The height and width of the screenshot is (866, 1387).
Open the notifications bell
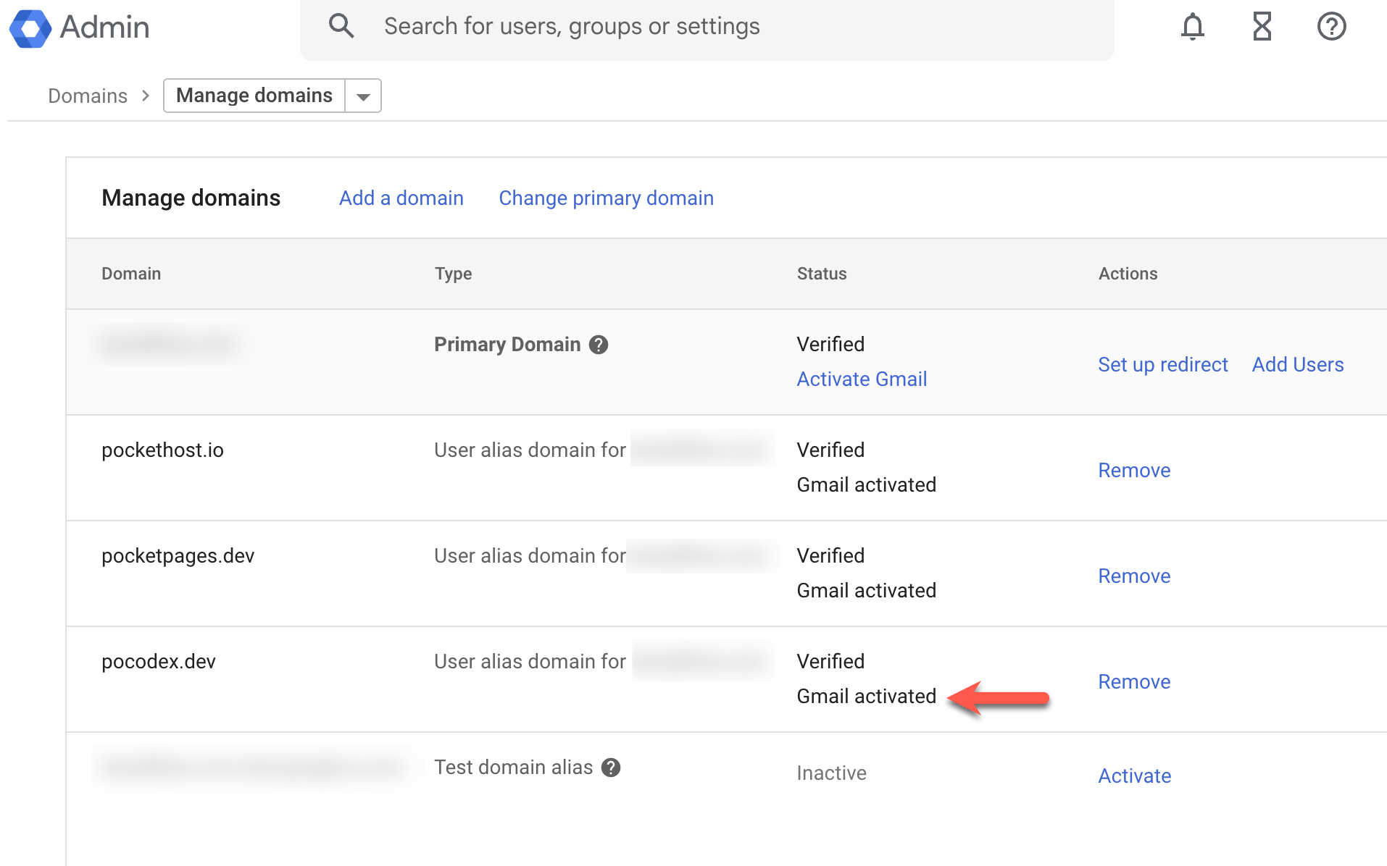tap(1192, 27)
